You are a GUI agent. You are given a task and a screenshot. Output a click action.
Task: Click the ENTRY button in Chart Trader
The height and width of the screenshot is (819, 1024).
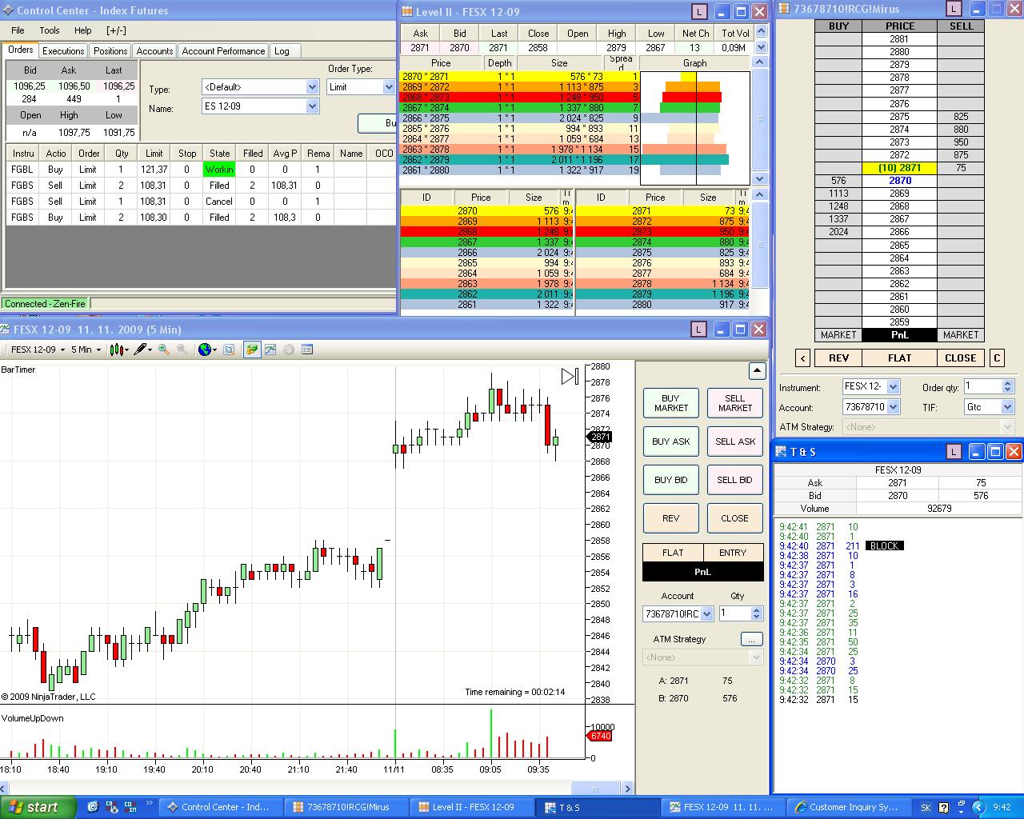(x=733, y=553)
